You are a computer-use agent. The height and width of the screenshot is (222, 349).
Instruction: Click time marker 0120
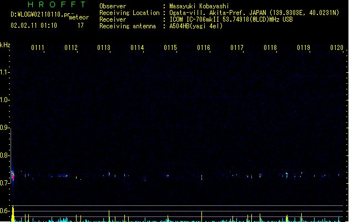[x=337, y=48]
